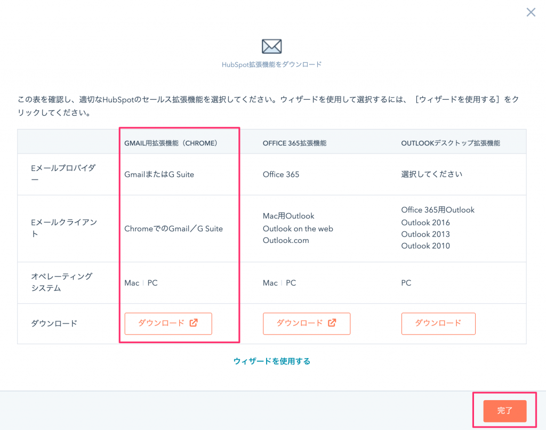Select the OUTLOOKデスクトップ拡張機能 column header

click(450, 143)
